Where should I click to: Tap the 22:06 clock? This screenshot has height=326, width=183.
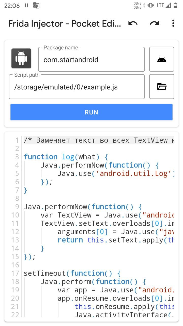[x=12, y=6]
